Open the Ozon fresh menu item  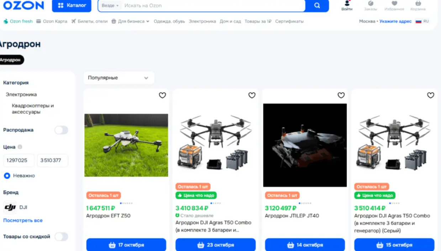click(x=18, y=21)
